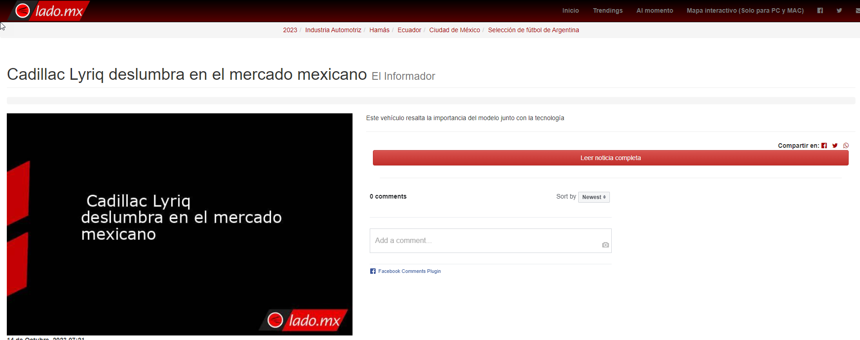Share the article on Facebook via Compartir en
The image size is (860, 340).
click(x=824, y=146)
